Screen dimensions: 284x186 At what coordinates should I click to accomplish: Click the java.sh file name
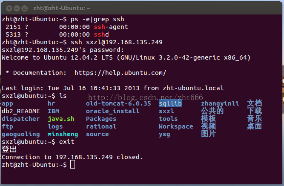coord(61,119)
